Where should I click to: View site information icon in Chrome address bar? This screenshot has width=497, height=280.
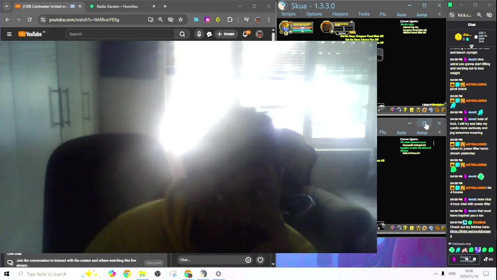43,19
